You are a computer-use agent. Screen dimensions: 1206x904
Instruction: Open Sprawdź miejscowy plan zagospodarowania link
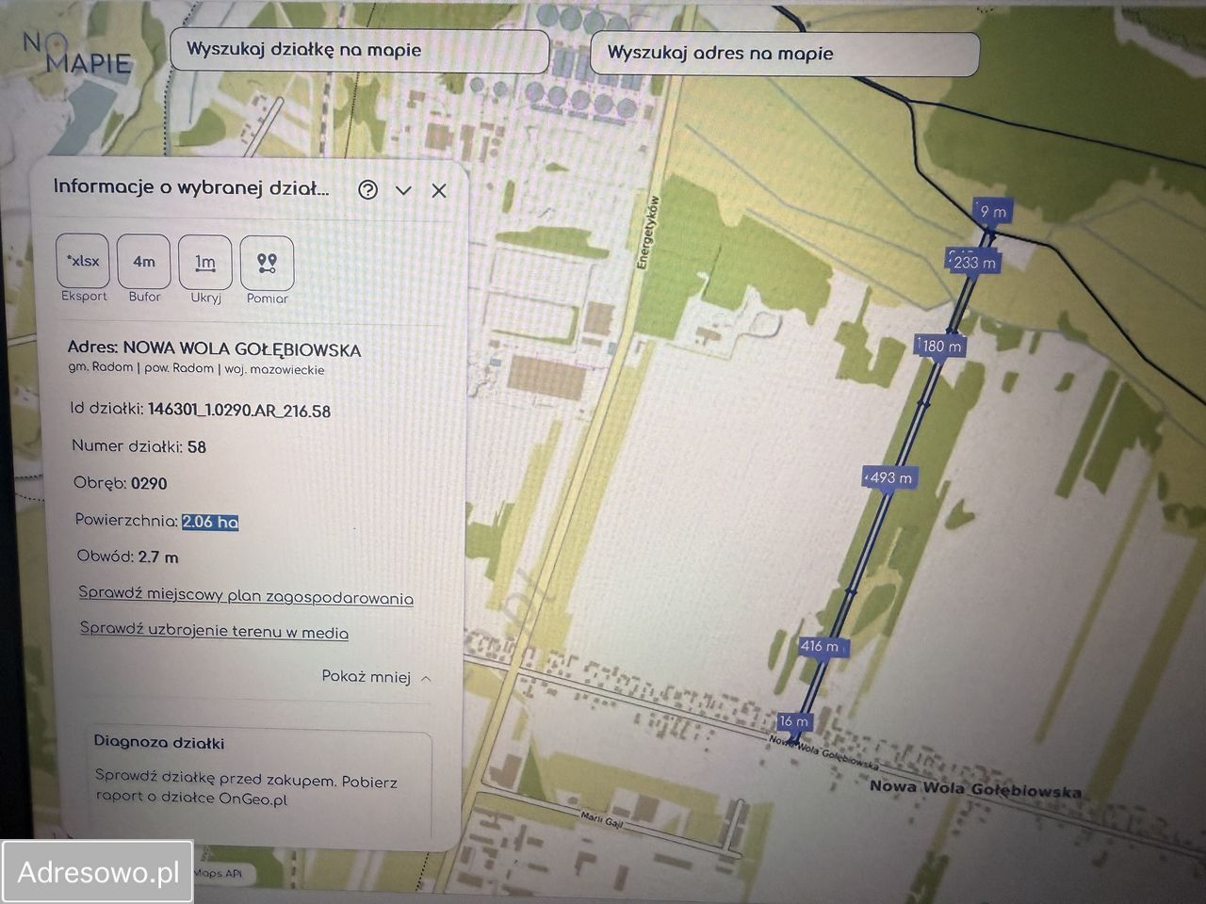pos(246,597)
